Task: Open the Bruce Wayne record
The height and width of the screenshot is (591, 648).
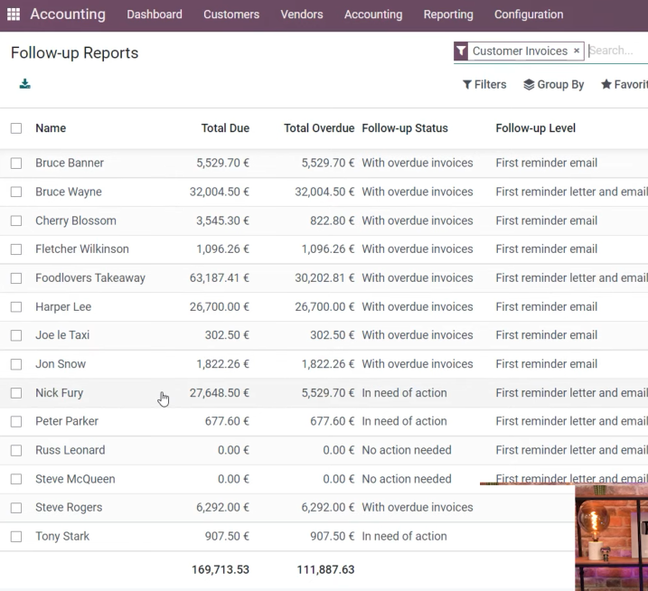Action: coord(69,192)
